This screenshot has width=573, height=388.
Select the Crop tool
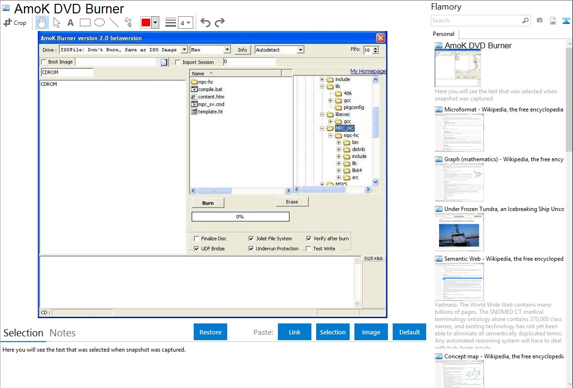(x=15, y=22)
